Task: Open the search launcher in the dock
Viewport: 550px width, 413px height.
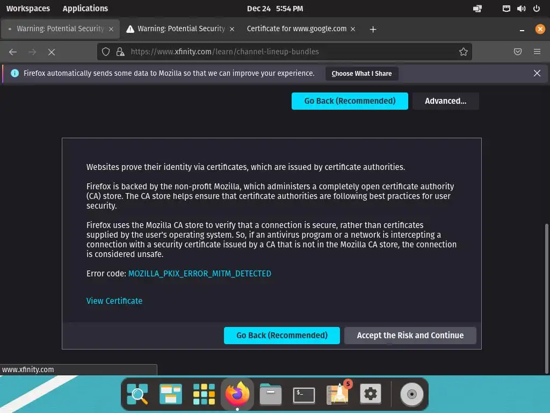Action: point(137,394)
